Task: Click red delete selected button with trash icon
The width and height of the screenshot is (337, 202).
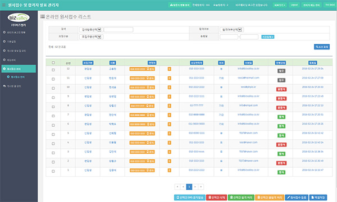Action: point(216,198)
